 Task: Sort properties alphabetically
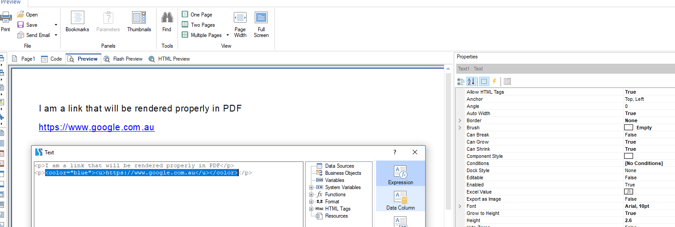471,82
